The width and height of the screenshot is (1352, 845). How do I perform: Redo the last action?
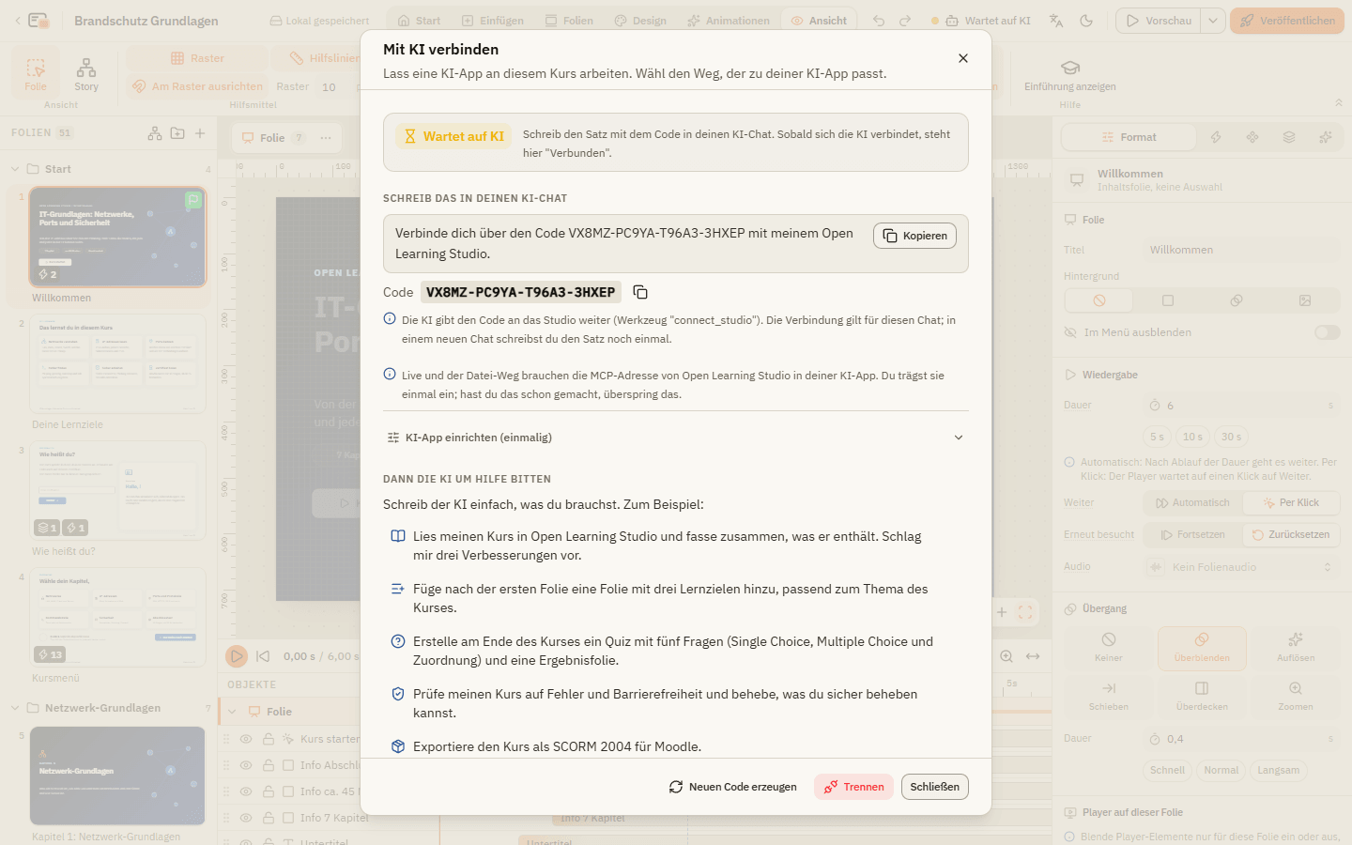tap(905, 21)
